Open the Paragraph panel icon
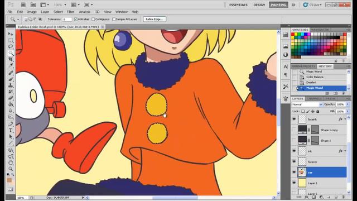This screenshot has height=201, width=357. [286, 75]
